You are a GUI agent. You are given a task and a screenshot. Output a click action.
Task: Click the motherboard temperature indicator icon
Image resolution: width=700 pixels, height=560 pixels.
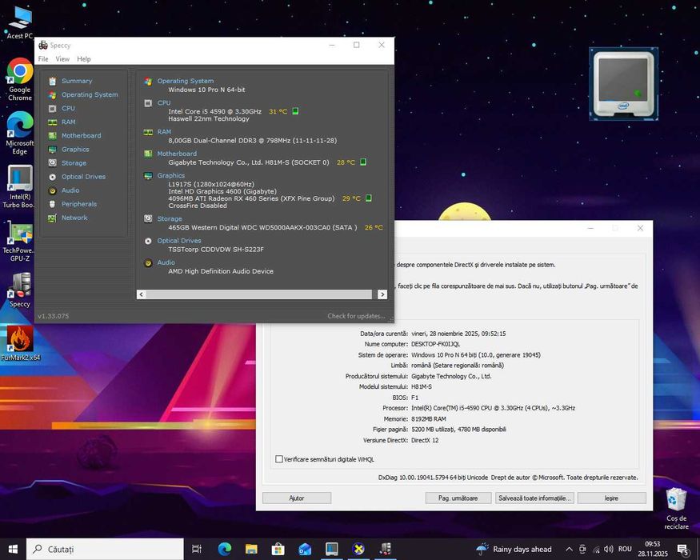(x=363, y=162)
